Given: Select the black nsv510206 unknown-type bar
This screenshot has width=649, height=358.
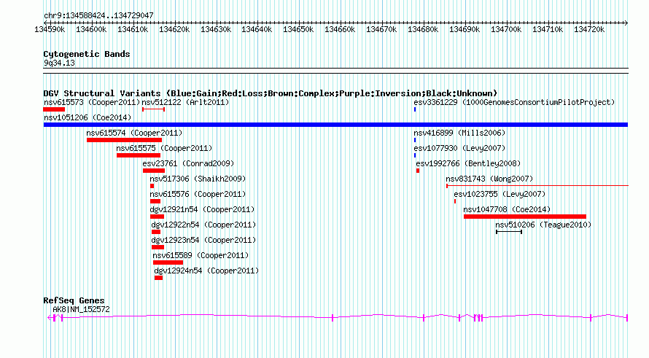Looking at the screenshot, I should [509, 232].
